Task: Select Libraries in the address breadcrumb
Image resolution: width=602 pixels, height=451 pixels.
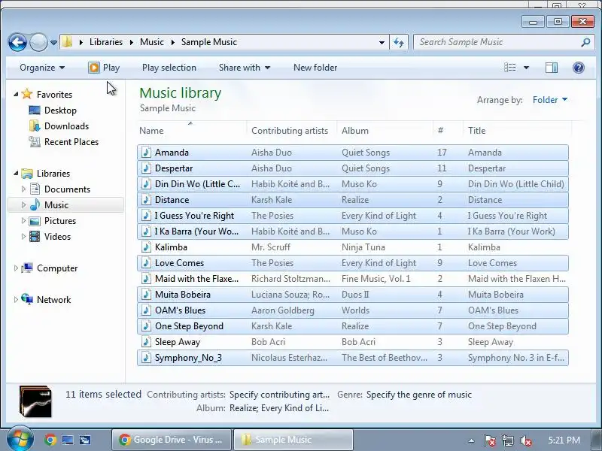Action: 106,42
